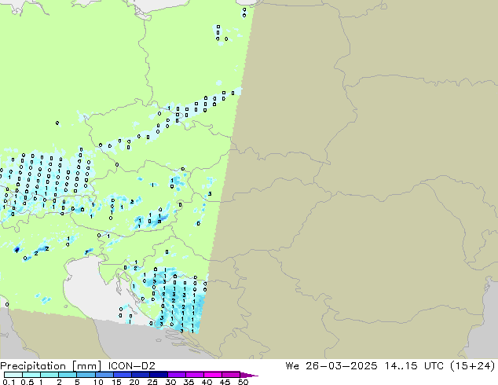498x385 pixels.
Task: Click the 0.1–0.5 mm legend color box
Action: tap(13, 375)
